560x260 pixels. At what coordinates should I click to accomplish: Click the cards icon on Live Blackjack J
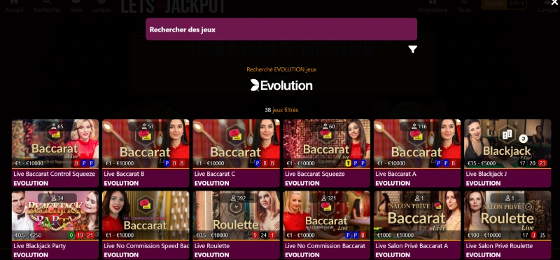507,134
